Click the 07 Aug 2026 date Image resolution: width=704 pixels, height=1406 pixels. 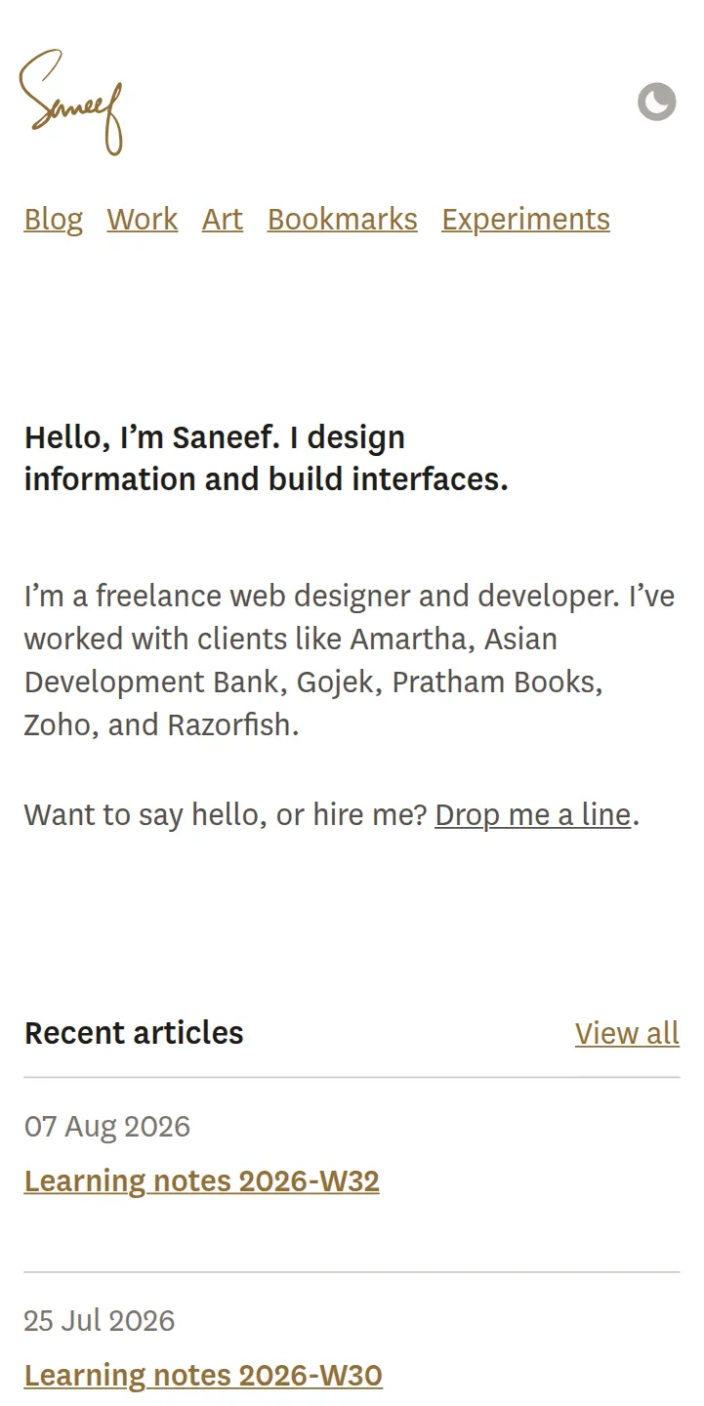click(x=107, y=1127)
